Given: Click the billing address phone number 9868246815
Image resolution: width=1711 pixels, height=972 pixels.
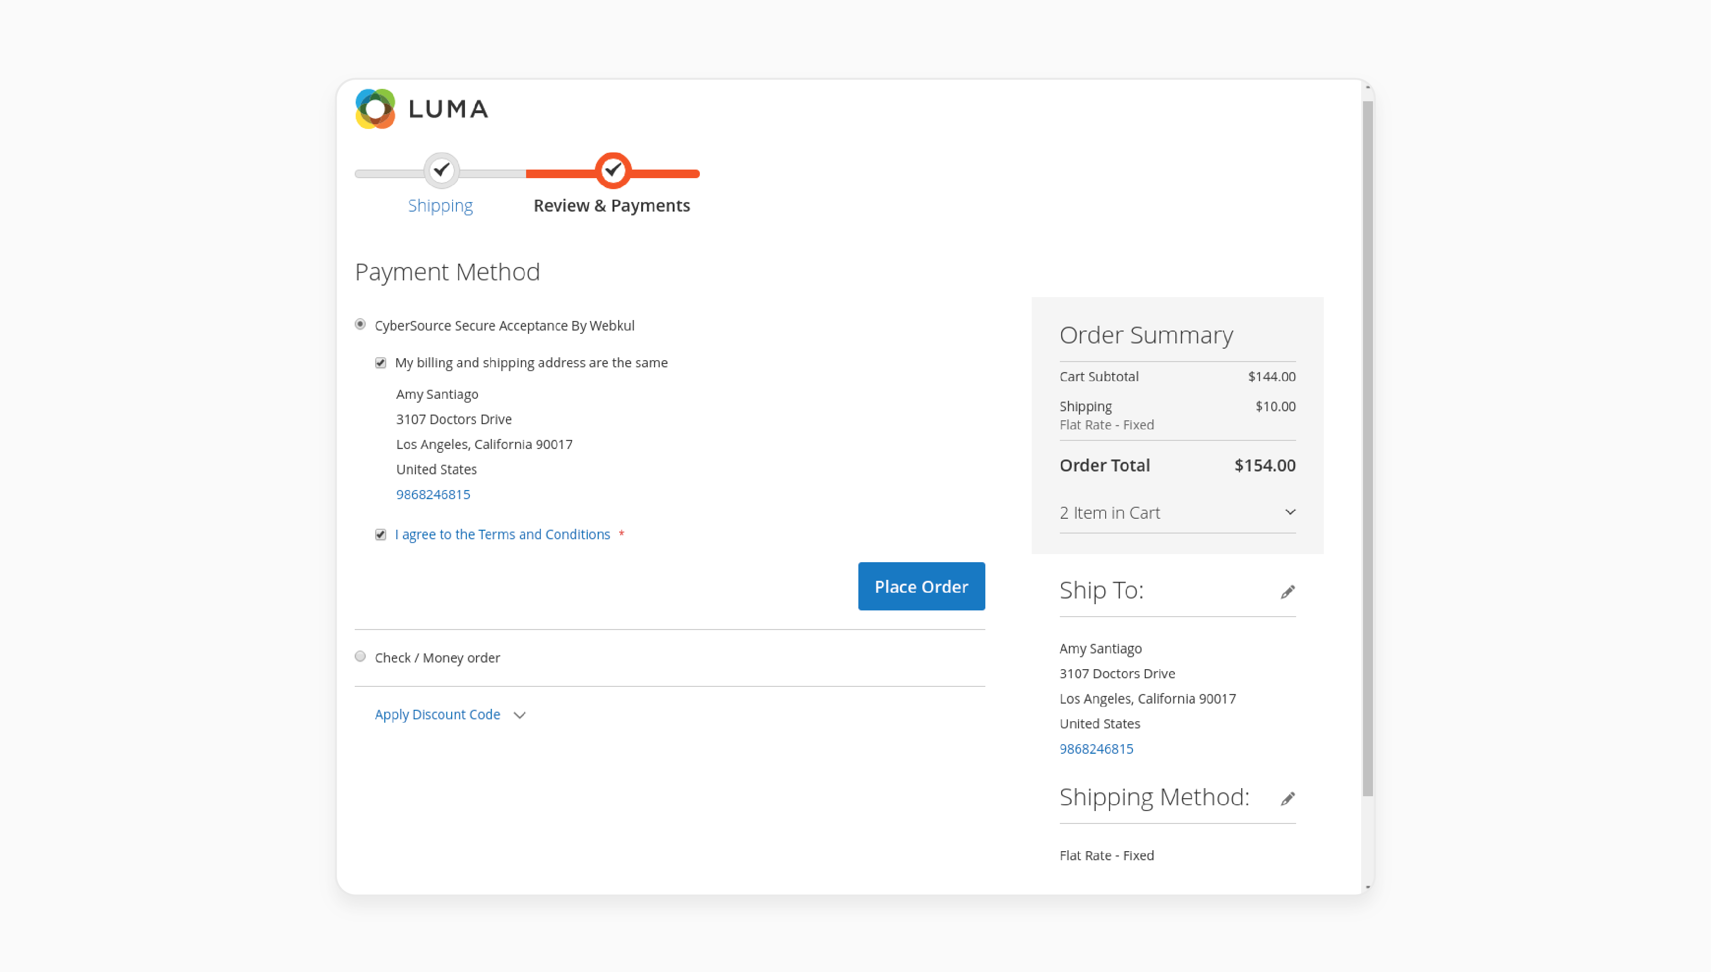Looking at the screenshot, I should (433, 494).
